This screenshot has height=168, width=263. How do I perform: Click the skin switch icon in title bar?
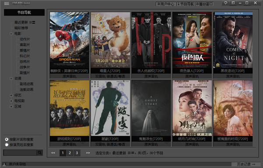pos(233,3)
